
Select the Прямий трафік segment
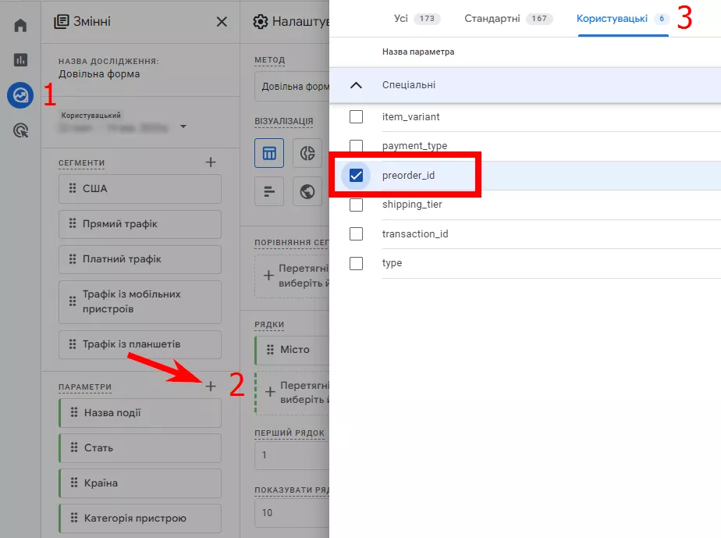140,224
